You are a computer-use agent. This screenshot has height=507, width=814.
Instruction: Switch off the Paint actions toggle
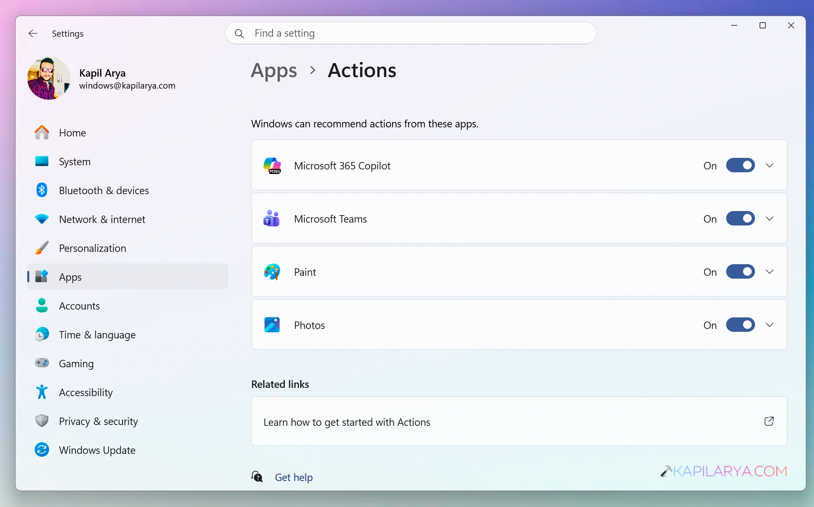point(741,272)
